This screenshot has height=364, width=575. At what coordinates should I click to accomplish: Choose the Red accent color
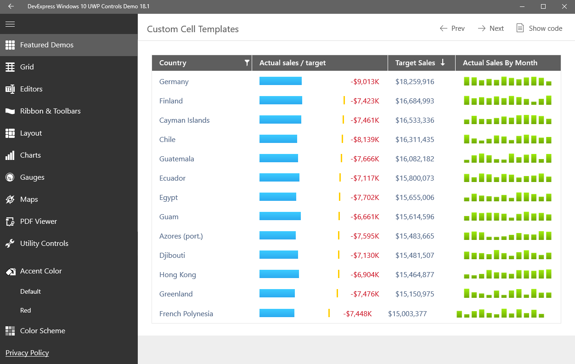click(x=26, y=311)
